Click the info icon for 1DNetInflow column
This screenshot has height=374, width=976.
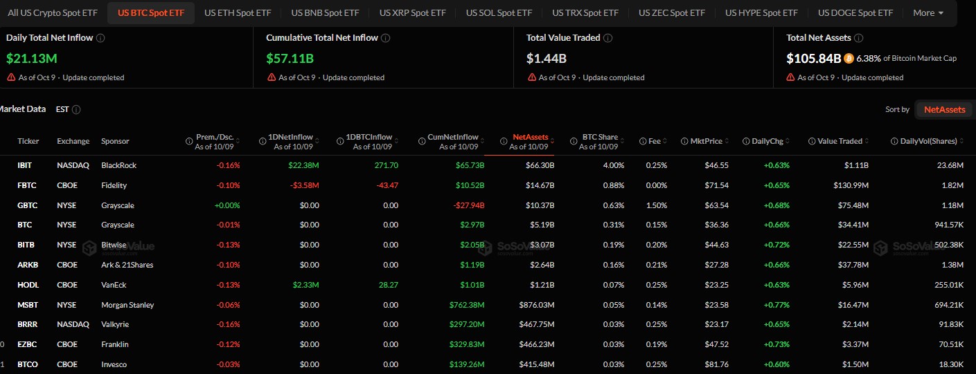(263, 141)
